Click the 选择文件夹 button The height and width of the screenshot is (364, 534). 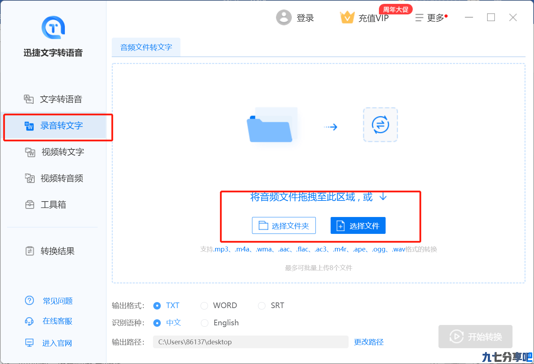pyautogui.click(x=284, y=225)
